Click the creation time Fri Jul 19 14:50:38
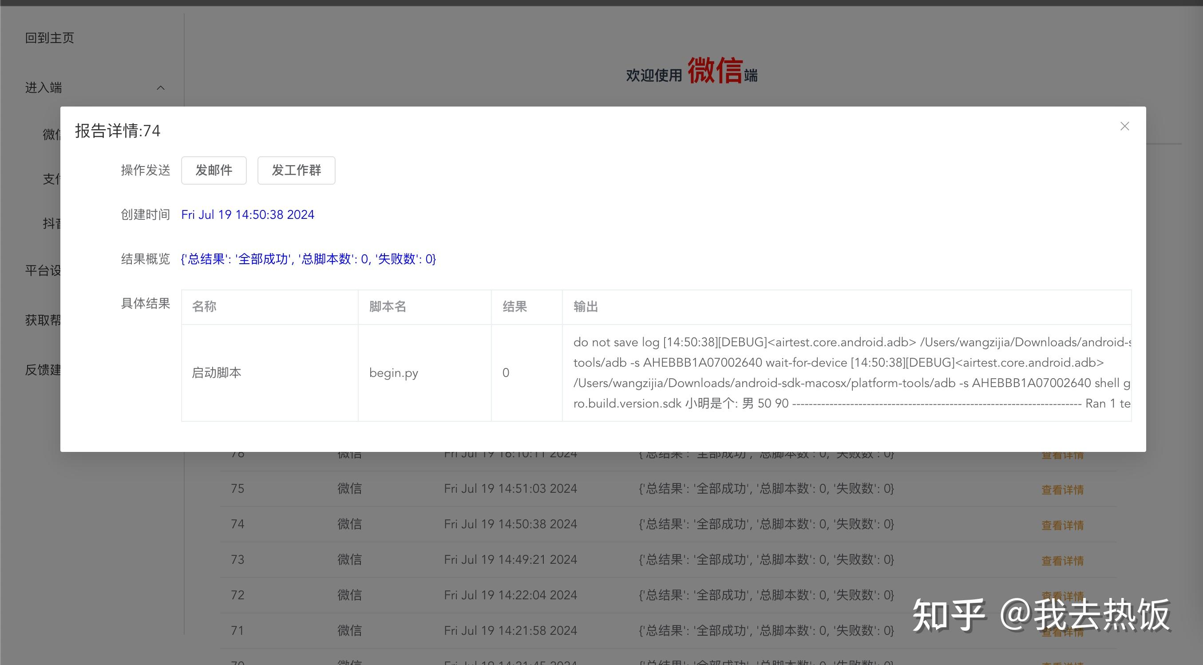 tap(248, 215)
